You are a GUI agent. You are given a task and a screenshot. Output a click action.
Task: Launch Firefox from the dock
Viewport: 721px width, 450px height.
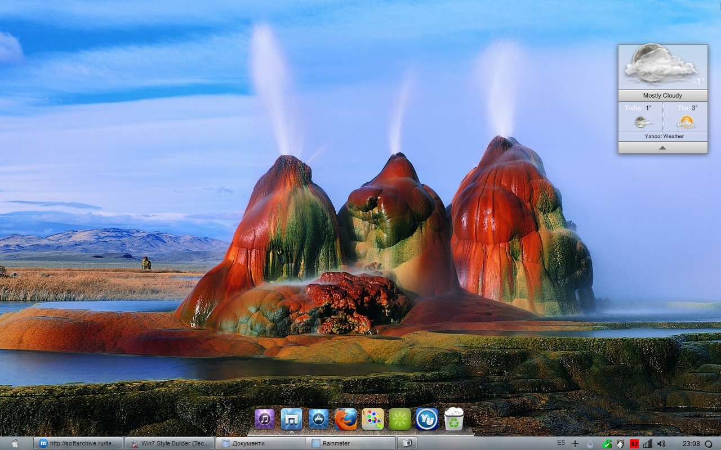click(346, 419)
